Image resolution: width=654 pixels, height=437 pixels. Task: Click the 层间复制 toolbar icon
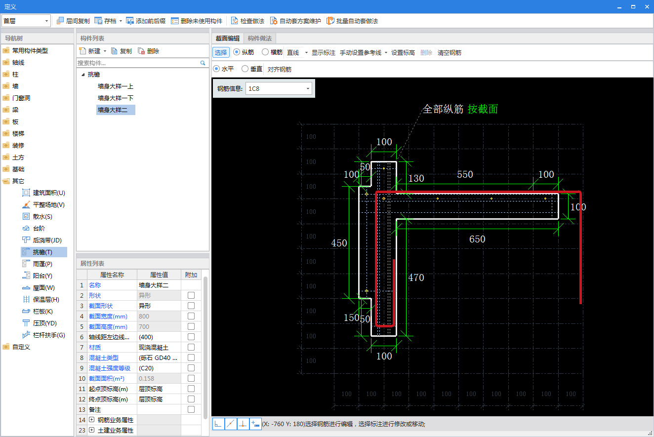(x=60, y=21)
